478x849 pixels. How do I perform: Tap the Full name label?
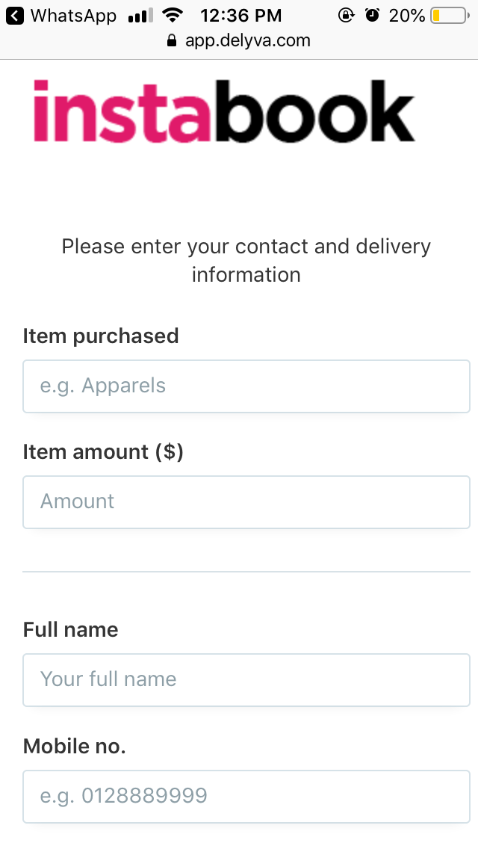point(70,630)
